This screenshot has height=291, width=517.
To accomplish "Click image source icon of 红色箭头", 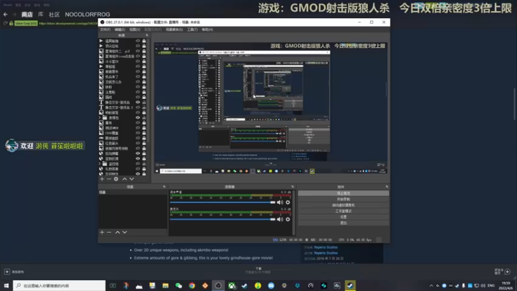I will [x=101, y=143].
